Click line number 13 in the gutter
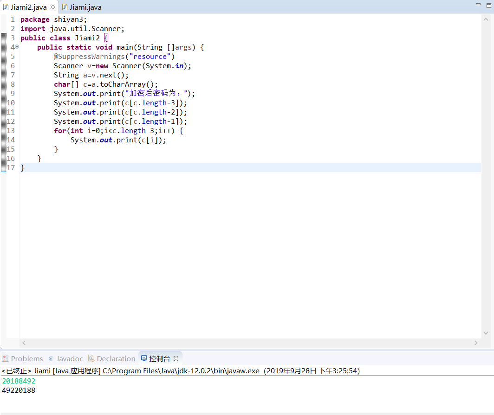This screenshot has height=415, width=494. click(11, 131)
